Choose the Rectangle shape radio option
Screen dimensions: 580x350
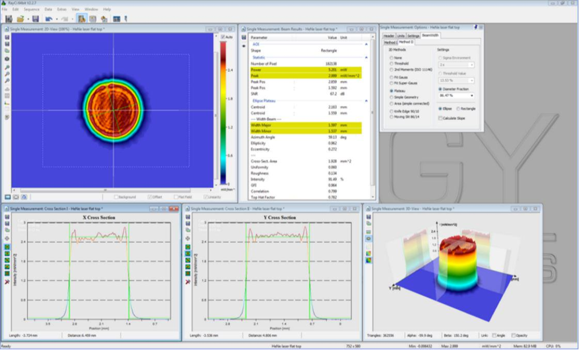459,109
